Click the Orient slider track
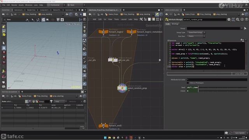 (223, 91)
